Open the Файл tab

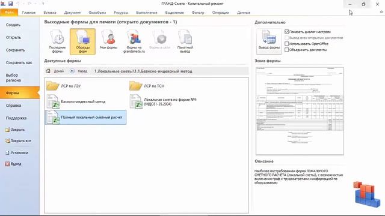[x=9, y=12]
